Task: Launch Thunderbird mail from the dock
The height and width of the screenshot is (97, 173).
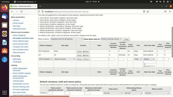Action: click(5, 16)
